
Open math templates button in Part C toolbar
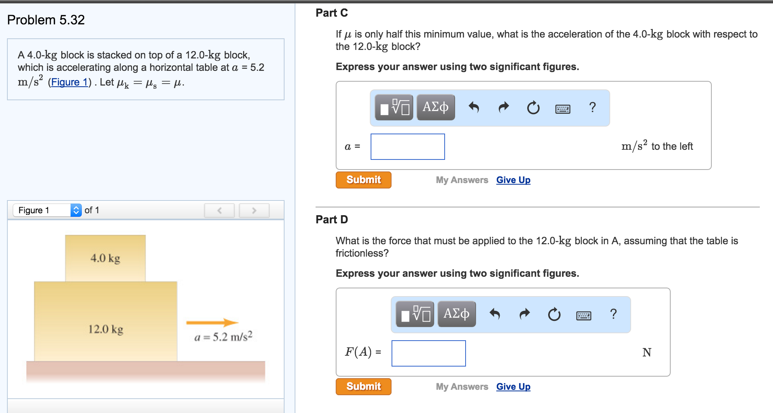(394, 107)
